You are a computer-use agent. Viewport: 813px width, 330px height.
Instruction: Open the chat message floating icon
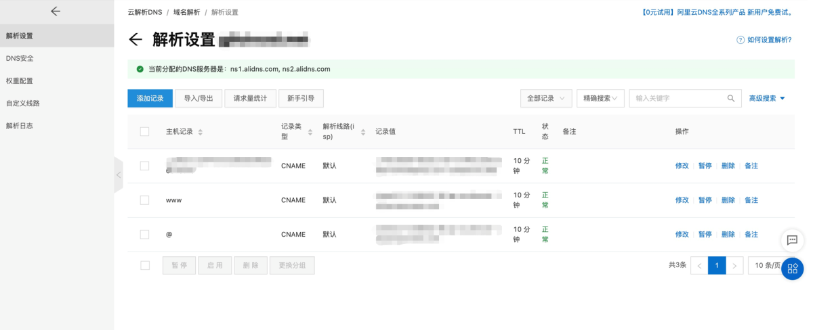click(x=792, y=240)
